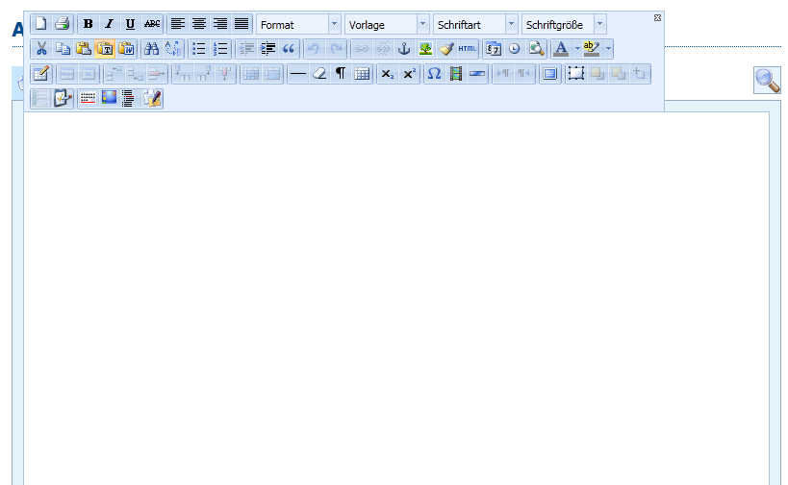Screen dimensions: 788x485
Task: Click the insert image icon
Action: [x=425, y=49]
